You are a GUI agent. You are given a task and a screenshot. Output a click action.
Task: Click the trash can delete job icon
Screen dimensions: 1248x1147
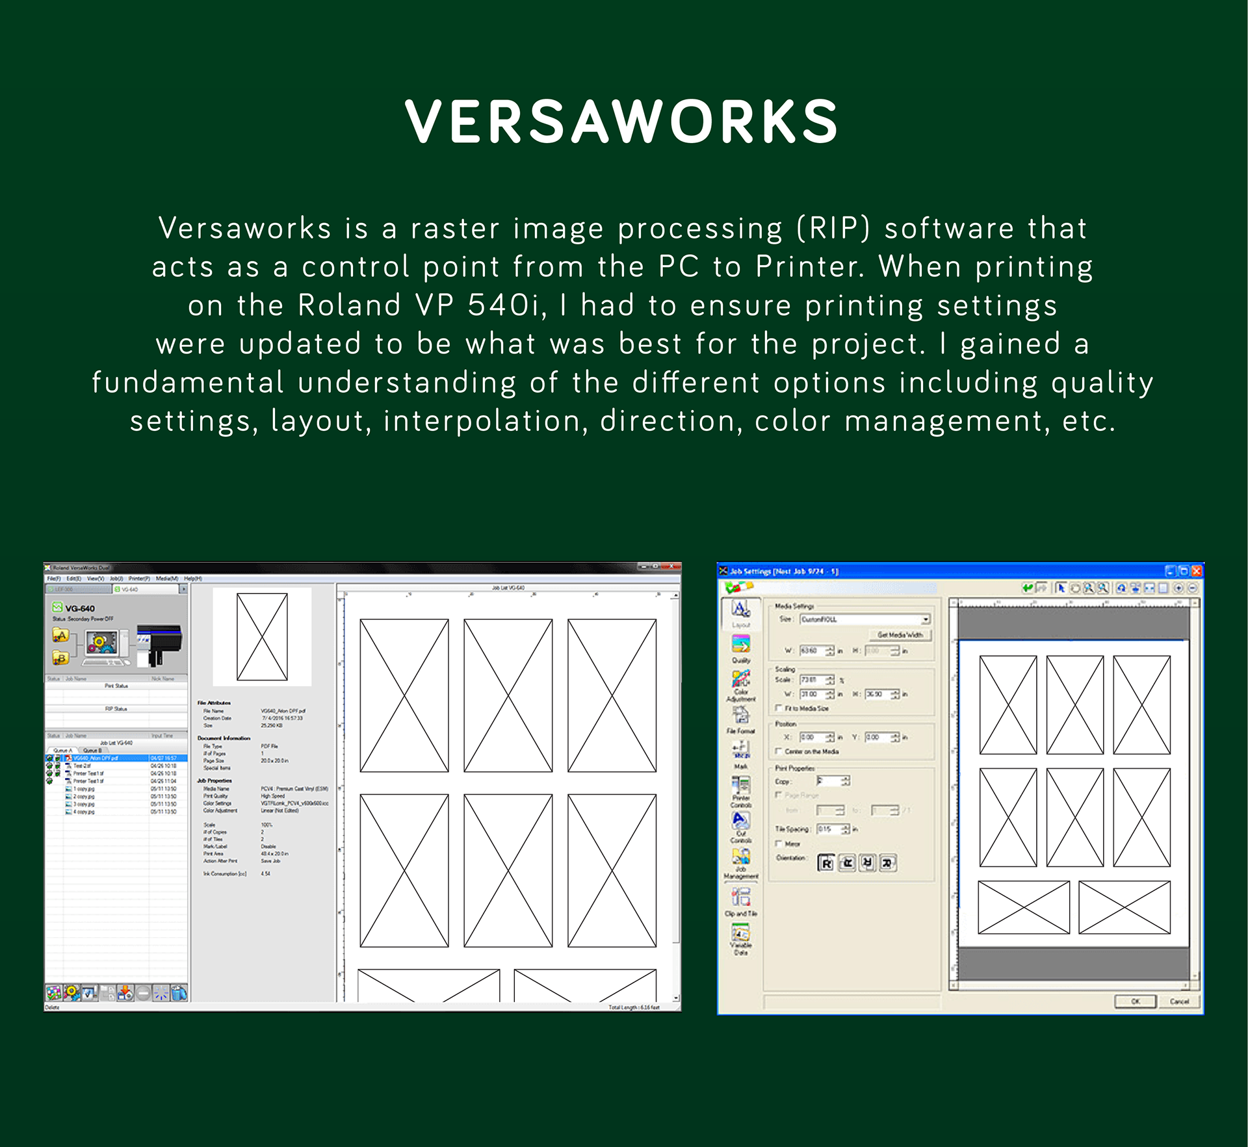[x=179, y=992]
